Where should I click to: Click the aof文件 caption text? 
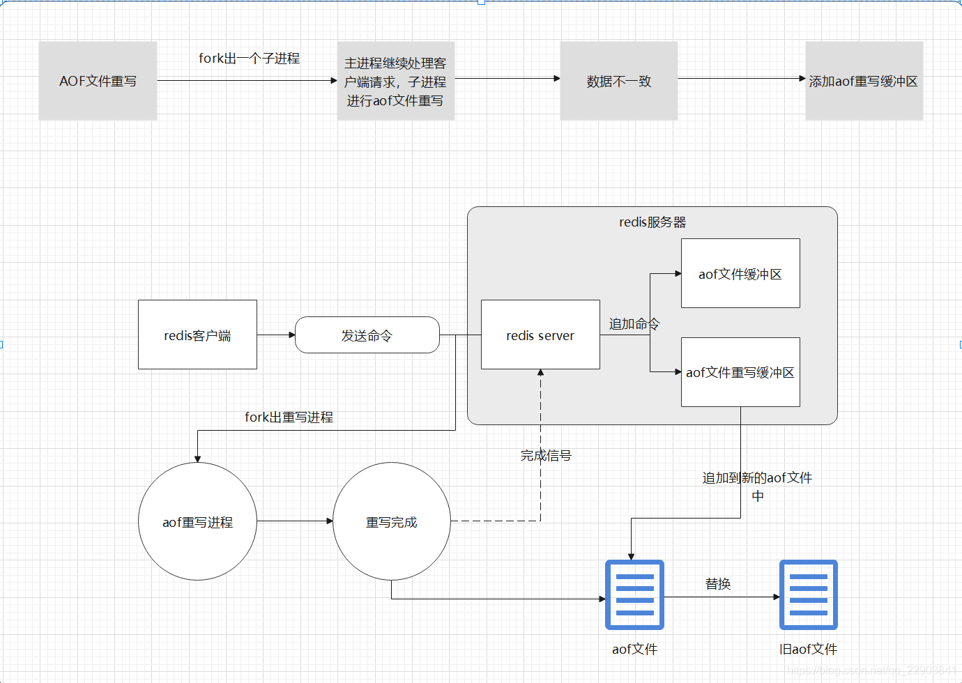tap(634, 649)
